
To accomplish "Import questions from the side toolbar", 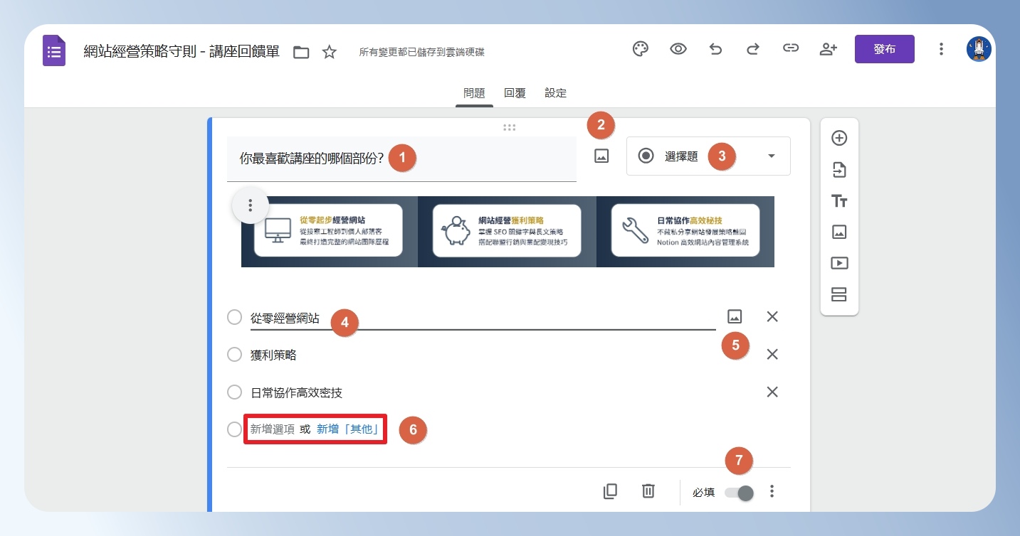I will tap(839, 170).
